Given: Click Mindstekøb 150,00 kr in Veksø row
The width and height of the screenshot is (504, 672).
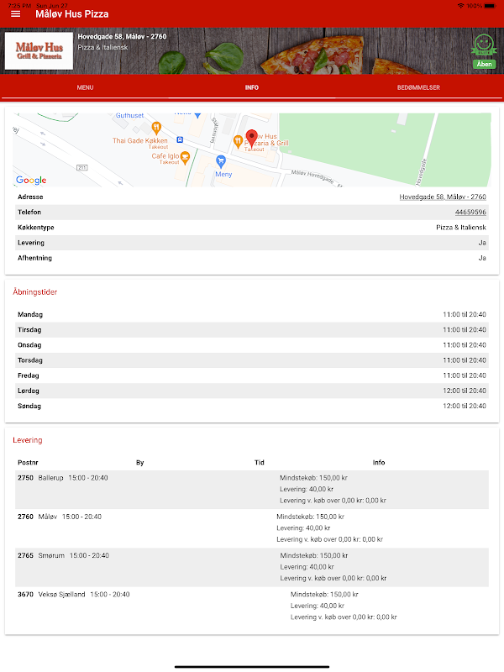Looking at the screenshot, I should [x=324, y=595].
